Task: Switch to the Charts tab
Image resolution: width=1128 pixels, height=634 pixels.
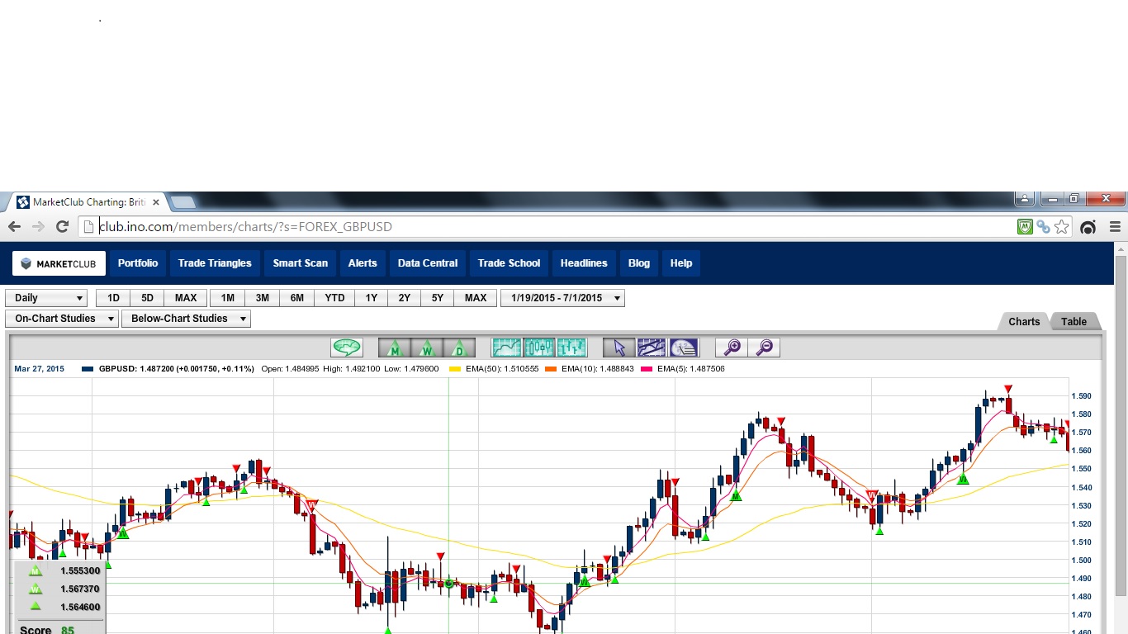Action: tap(1024, 322)
